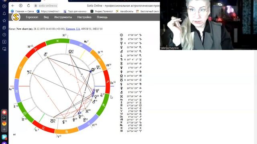Open the Настройка menu
The image size is (257, 144).
(84, 17)
